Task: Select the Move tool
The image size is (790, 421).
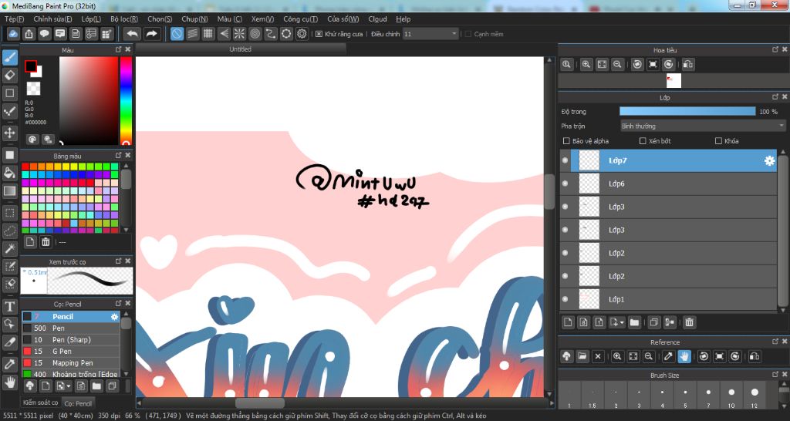Action: click(9, 133)
